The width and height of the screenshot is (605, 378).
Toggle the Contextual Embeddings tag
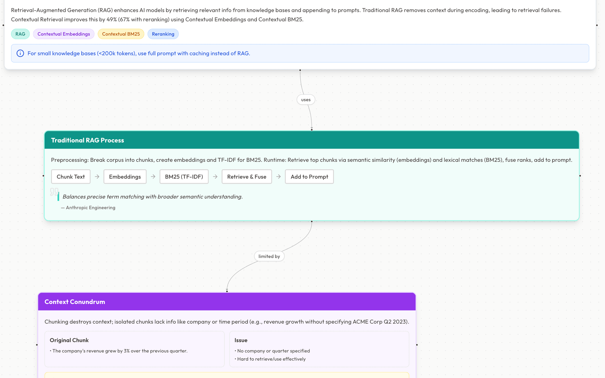[64, 34]
